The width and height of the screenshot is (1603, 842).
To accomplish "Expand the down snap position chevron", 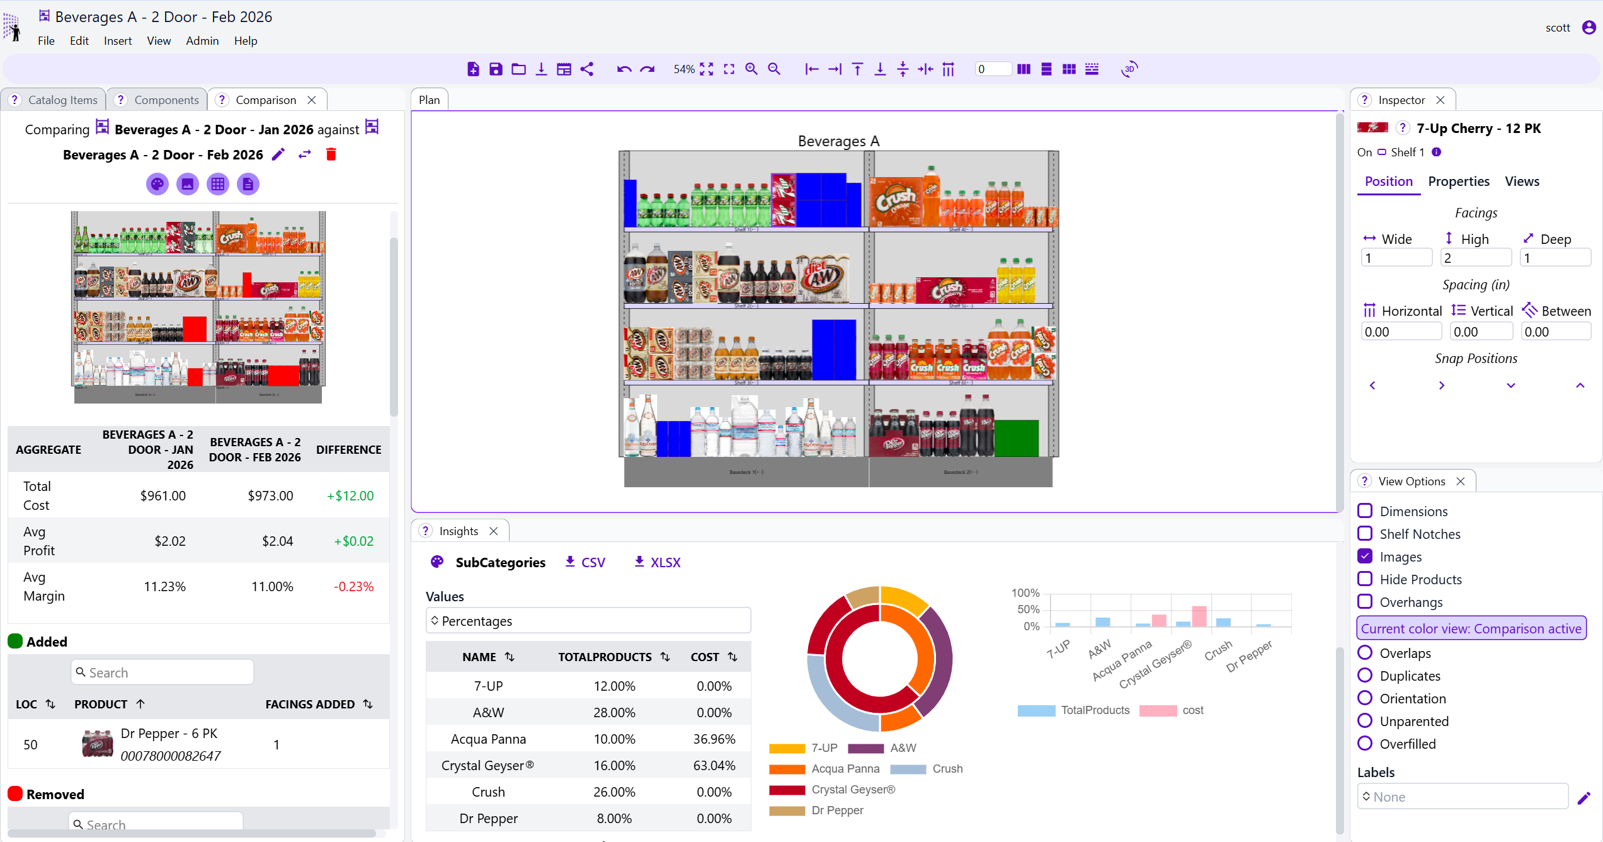I will (1510, 385).
